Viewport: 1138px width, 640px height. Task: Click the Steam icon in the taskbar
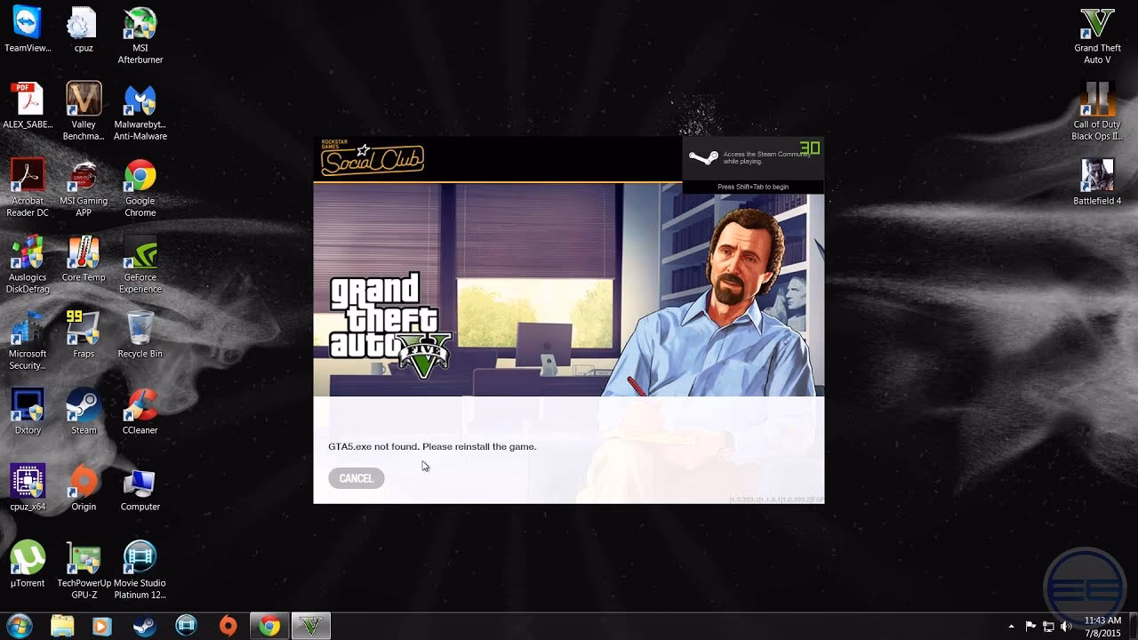coord(144,626)
